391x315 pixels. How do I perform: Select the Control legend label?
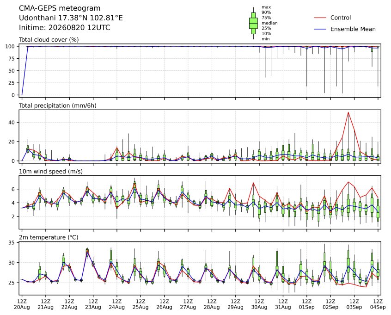(340, 18)
